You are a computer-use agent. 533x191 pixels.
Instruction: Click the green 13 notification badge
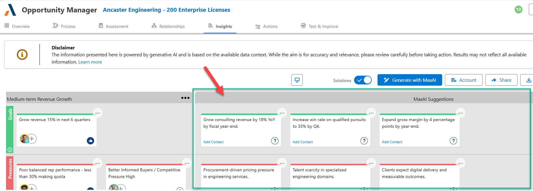518,9
